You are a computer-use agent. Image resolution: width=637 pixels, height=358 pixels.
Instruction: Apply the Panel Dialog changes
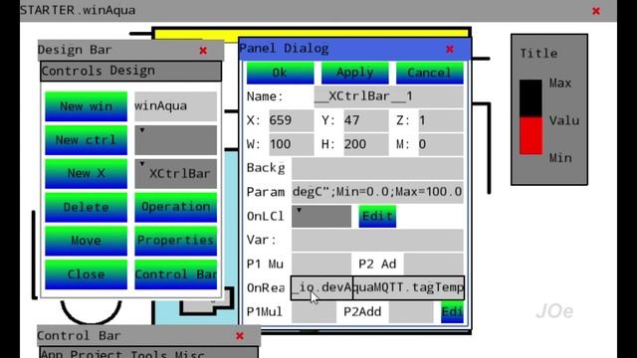(x=354, y=73)
